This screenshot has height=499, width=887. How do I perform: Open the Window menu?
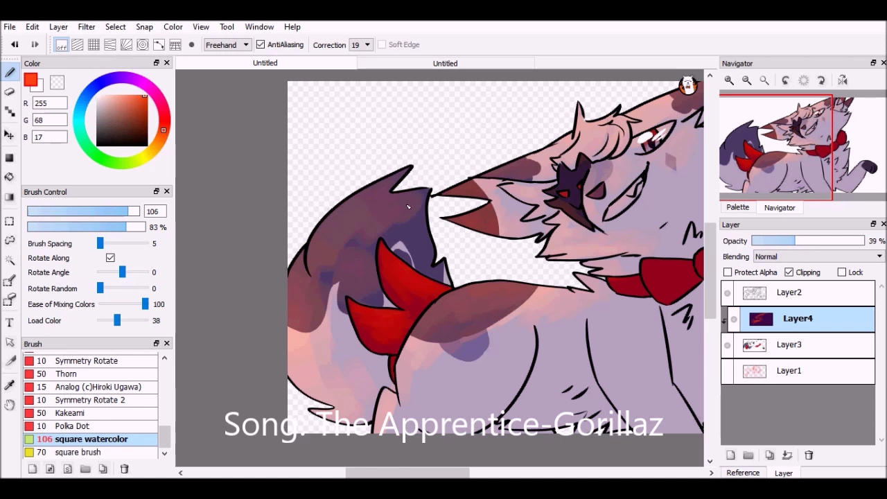pos(259,27)
